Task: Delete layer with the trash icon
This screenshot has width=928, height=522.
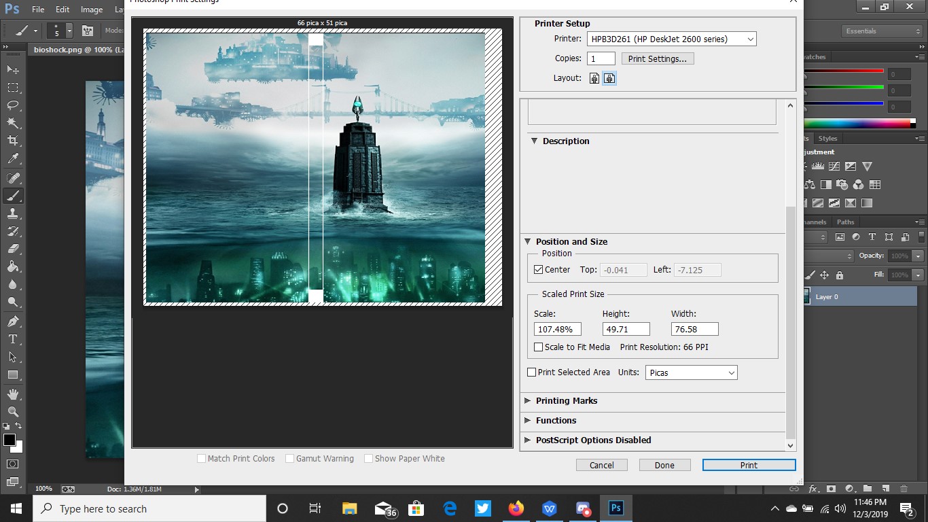Action: tap(903, 489)
